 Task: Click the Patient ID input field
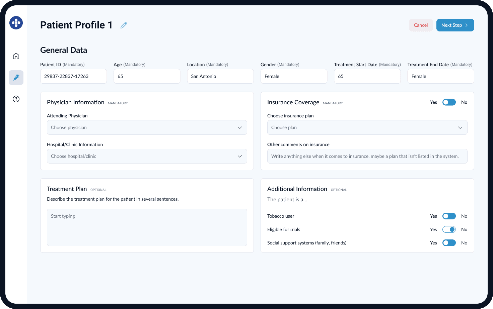point(73,76)
